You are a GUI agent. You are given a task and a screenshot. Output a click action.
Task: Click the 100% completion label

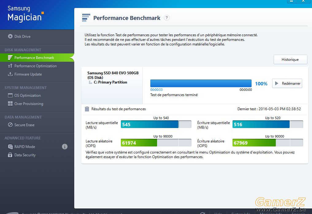point(261,84)
